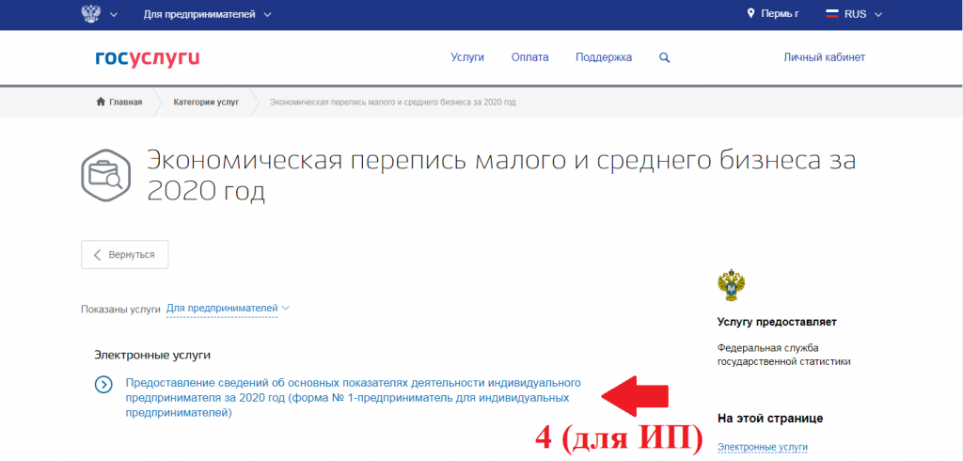Open the RUS language dropdown
The image size is (963, 461).
(863, 14)
